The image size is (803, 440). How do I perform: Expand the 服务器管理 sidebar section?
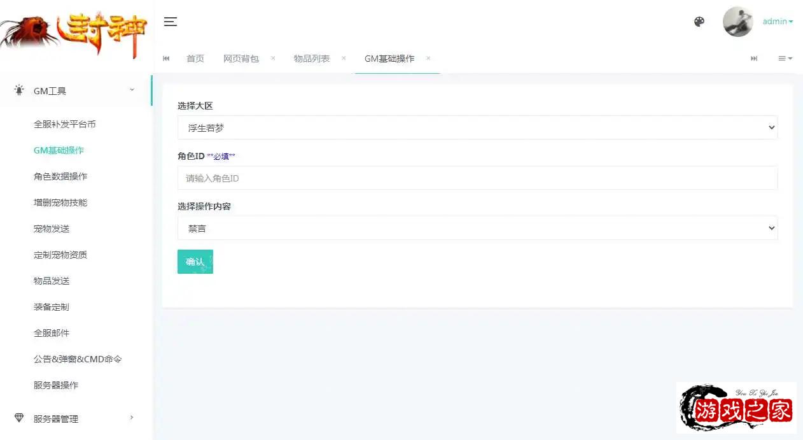click(132, 418)
